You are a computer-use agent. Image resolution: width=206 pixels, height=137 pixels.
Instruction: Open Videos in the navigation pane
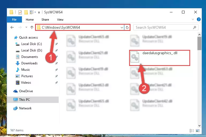26,83
